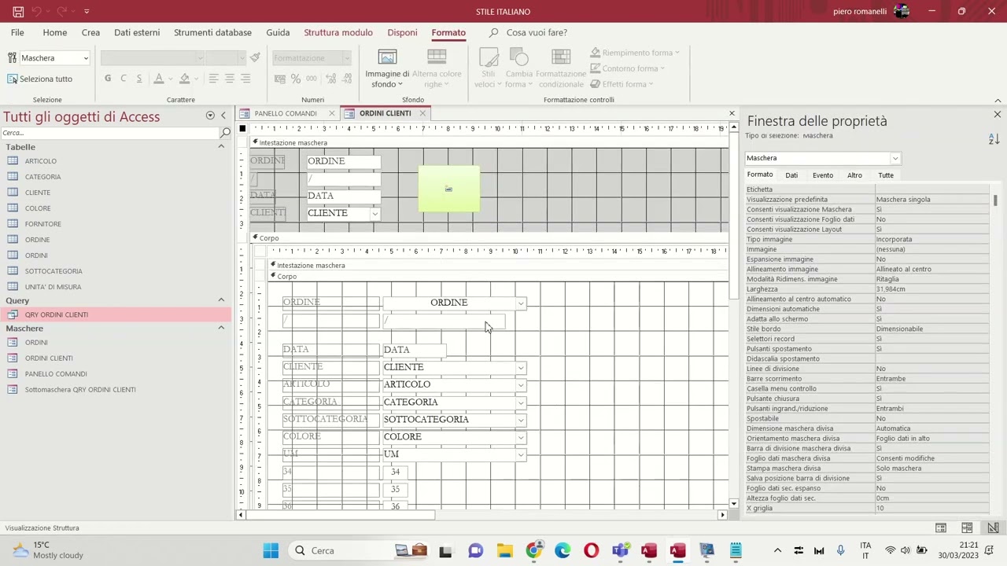Open font color dropdown arrow
Image resolution: width=1007 pixels, height=566 pixels.
170,79
